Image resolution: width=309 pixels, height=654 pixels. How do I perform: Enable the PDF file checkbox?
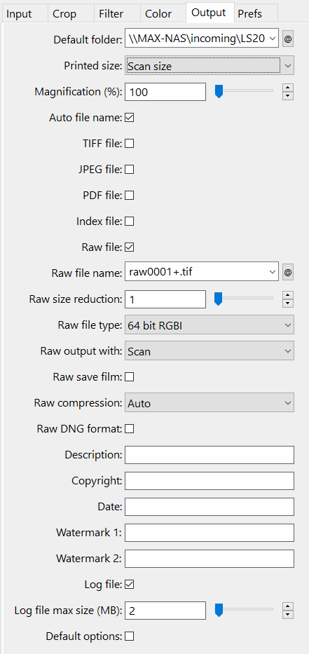pos(129,195)
